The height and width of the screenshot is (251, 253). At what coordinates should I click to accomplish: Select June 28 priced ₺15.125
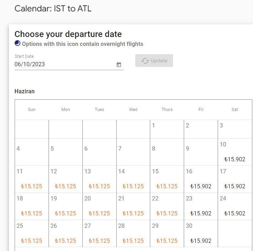[133, 234]
